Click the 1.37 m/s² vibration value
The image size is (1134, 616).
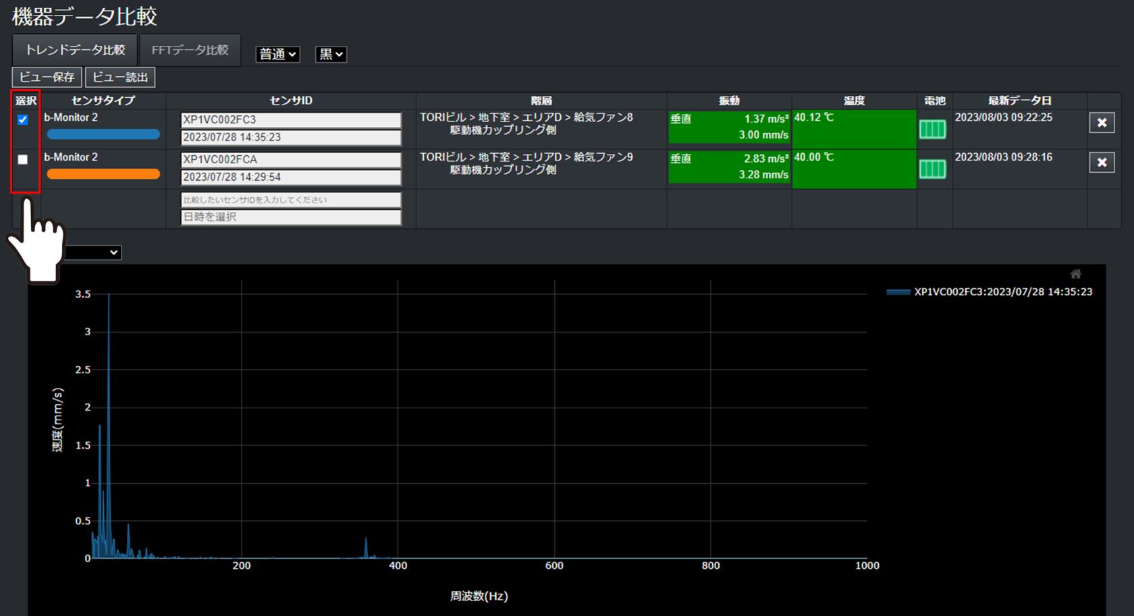tap(766, 119)
